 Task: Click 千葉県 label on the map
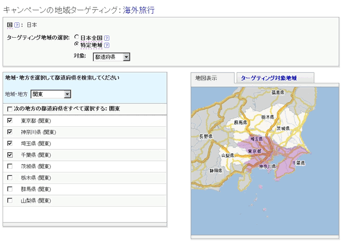[x=298, y=163]
